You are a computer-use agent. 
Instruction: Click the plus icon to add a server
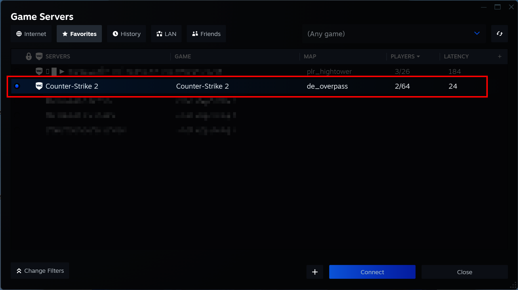(x=315, y=272)
